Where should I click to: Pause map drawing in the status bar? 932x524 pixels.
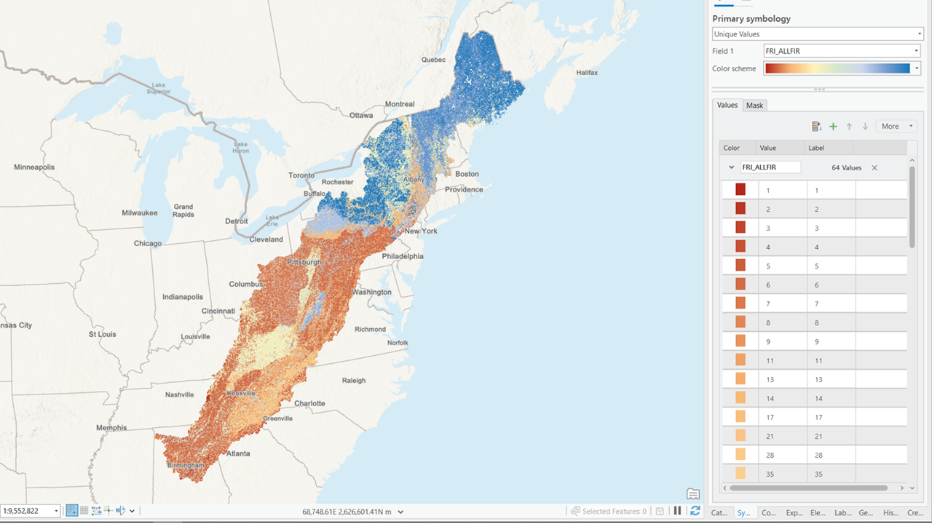(677, 511)
